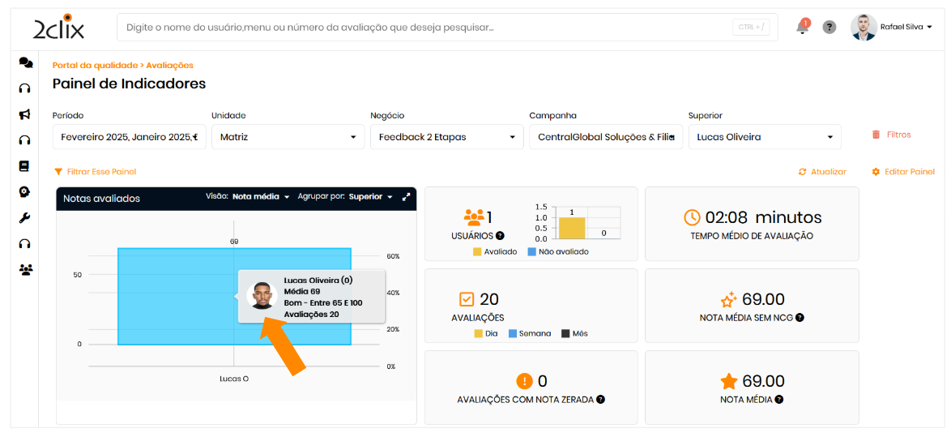
Task: Click the Atualizar button
Action: pos(822,172)
